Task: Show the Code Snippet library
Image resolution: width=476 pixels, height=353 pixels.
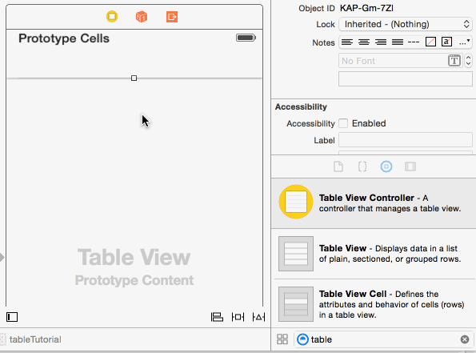Action: 362,166
